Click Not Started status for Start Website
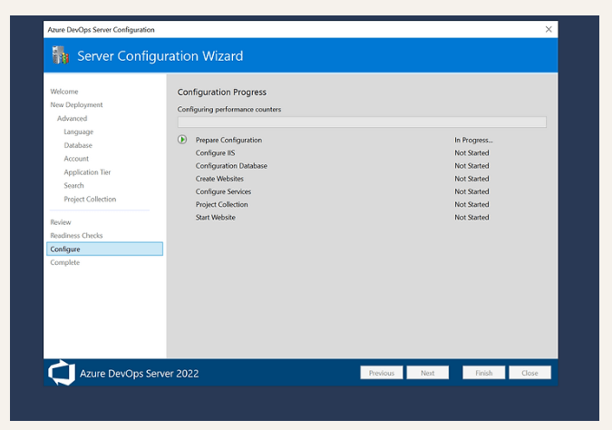The width and height of the screenshot is (612, 430). pyautogui.click(x=471, y=217)
